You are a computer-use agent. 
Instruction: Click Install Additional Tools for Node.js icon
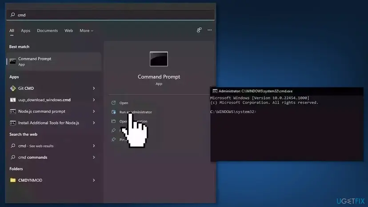(x=13, y=123)
